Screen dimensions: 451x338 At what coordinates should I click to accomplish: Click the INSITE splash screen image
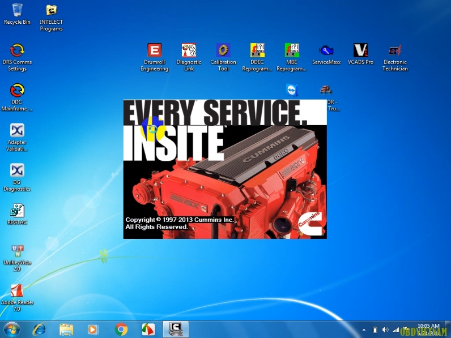click(x=225, y=169)
